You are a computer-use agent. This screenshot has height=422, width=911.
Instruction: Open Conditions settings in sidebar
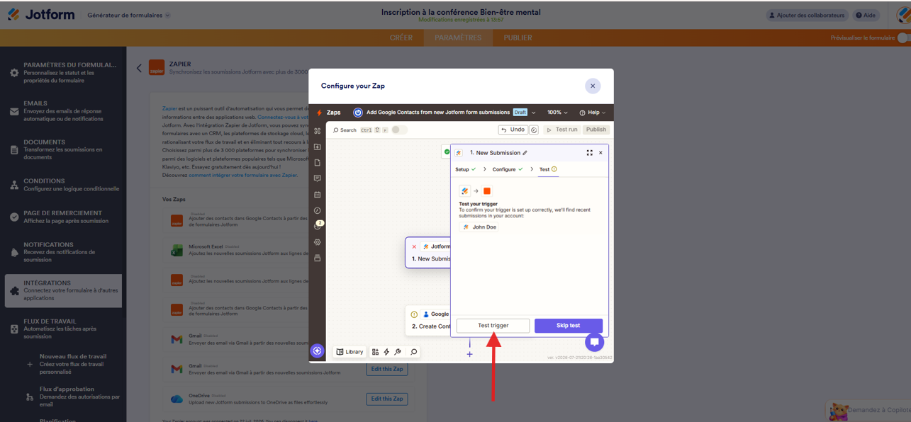click(x=63, y=185)
